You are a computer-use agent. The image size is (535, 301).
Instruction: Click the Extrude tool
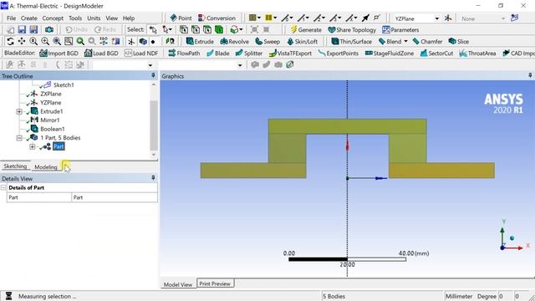click(200, 41)
